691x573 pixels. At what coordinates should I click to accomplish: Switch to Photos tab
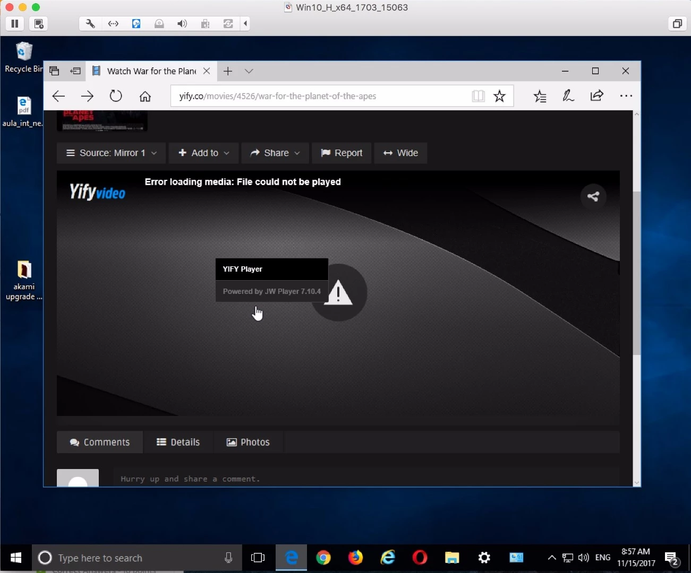tap(249, 442)
